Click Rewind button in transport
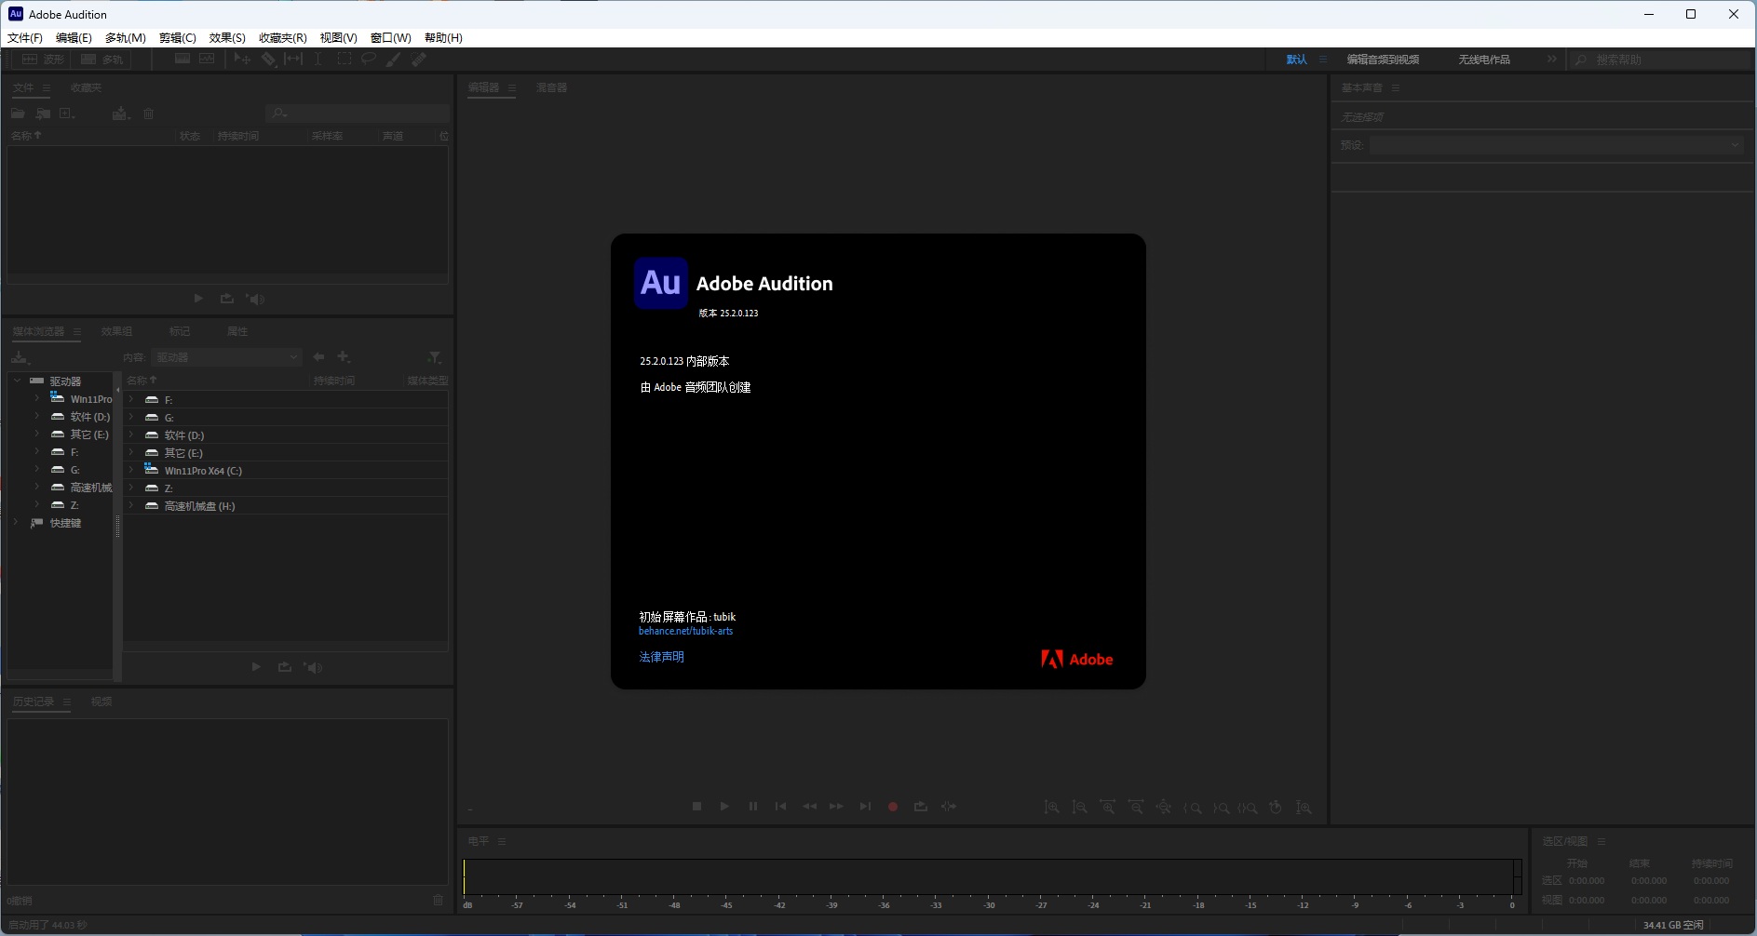This screenshot has width=1757, height=936. tap(809, 807)
